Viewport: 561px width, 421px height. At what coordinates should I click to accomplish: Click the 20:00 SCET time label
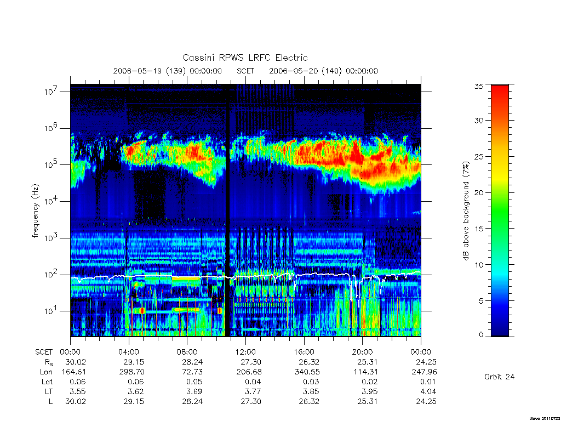pos(362,352)
